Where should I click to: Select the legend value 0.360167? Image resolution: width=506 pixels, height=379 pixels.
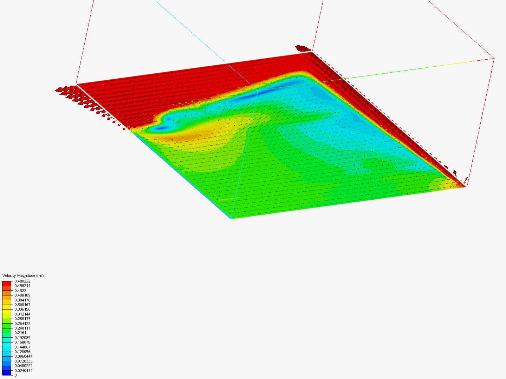[22, 305]
